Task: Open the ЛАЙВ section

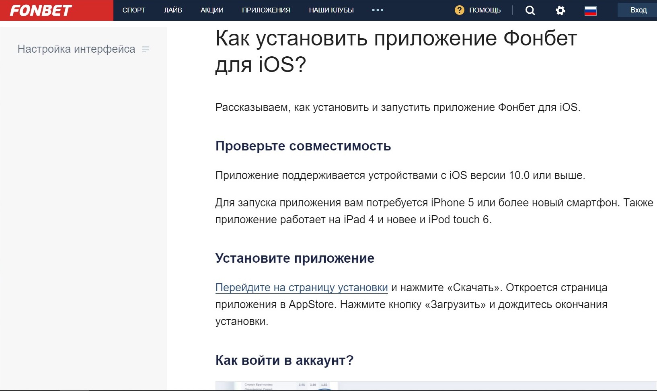Action: (173, 10)
